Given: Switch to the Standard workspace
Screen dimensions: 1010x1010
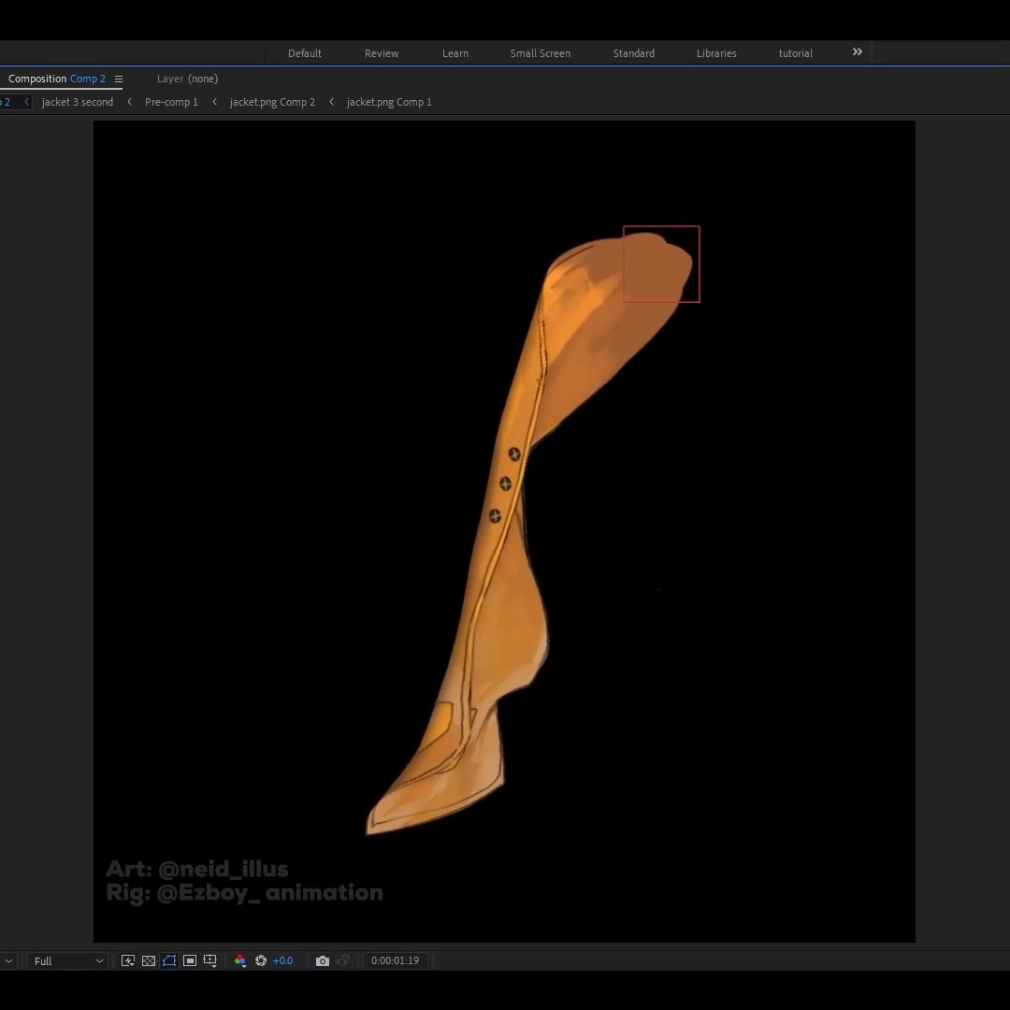Looking at the screenshot, I should coord(634,53).
